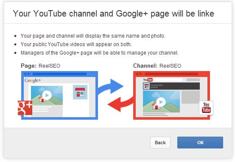
Task: Click the dialog title about YouTube channel linking
Action: (113, 14)
